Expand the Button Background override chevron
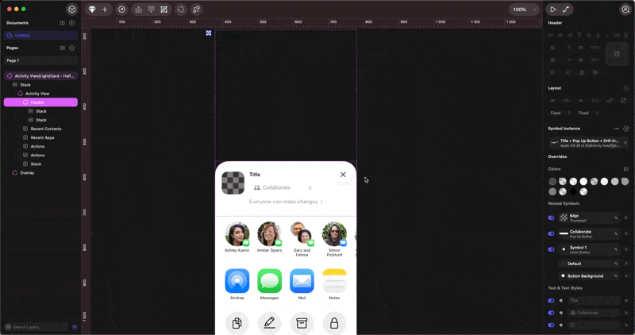Image resolution: width=635 pixels, height=335 pixels. click(x=626, y=276)
